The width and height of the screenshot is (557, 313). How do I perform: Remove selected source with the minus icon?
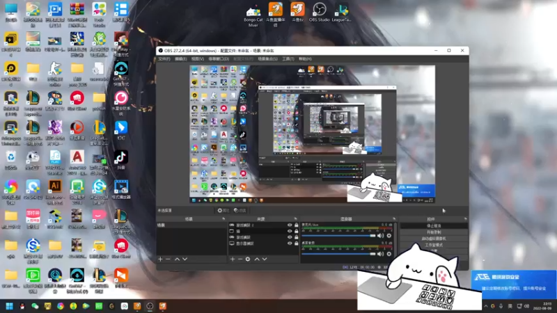[x=240, y=259]
